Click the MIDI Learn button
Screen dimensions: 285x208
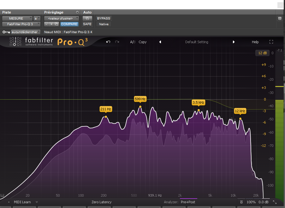pos(22,202)
